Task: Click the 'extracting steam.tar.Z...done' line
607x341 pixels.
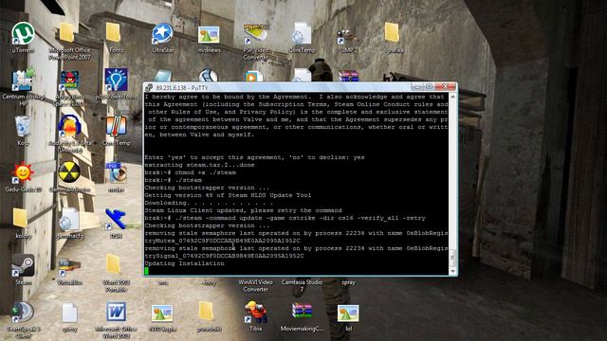Action: (x=199, y=165)
